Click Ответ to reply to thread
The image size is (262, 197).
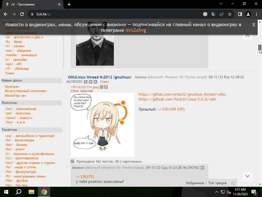[104, 82]
